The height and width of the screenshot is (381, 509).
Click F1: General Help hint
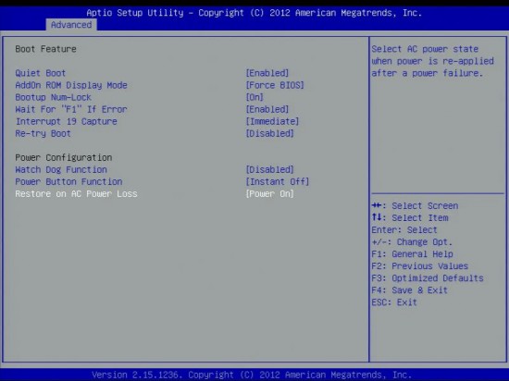[x=412, y=254]
